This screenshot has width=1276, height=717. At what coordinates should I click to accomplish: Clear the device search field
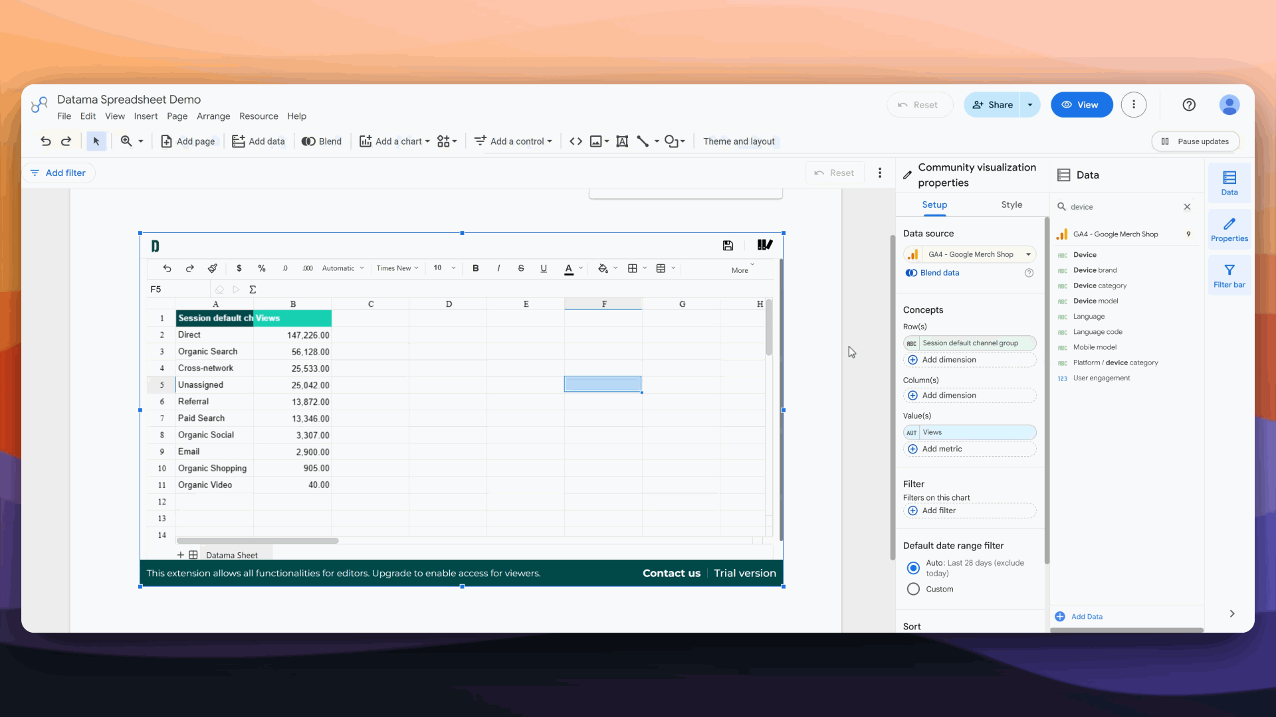click(1187, 207)
